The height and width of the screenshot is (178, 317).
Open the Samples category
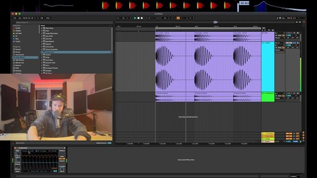point(18,71)
